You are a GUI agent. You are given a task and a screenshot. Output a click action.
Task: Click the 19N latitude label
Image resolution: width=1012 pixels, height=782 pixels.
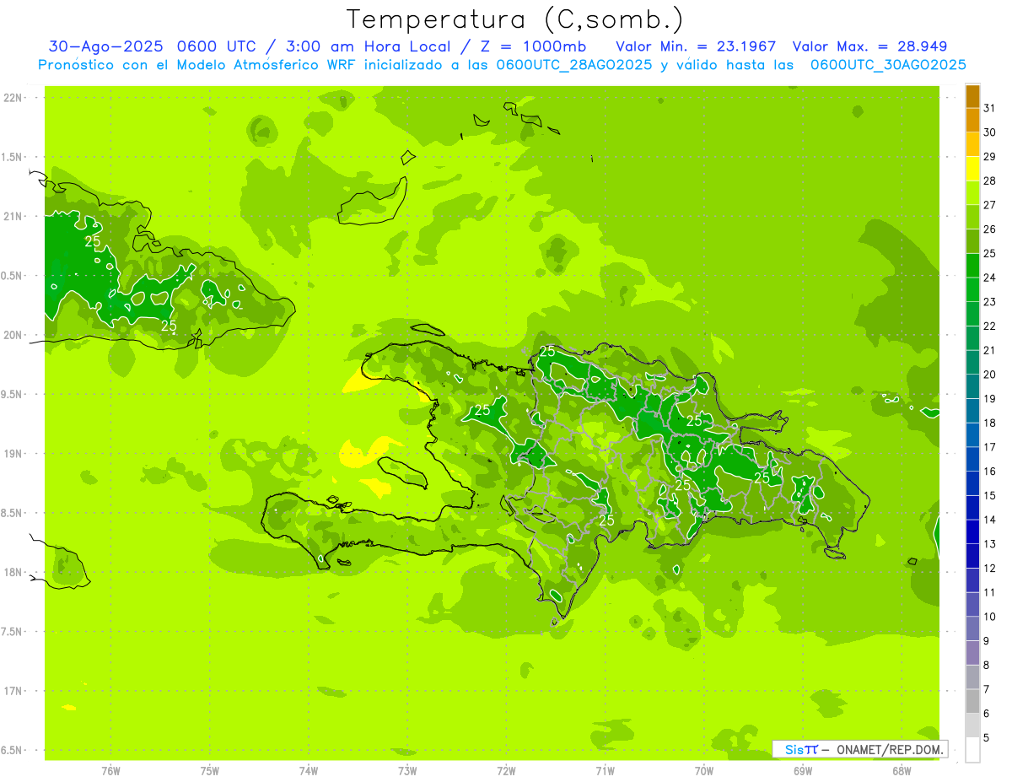(13, 454)
